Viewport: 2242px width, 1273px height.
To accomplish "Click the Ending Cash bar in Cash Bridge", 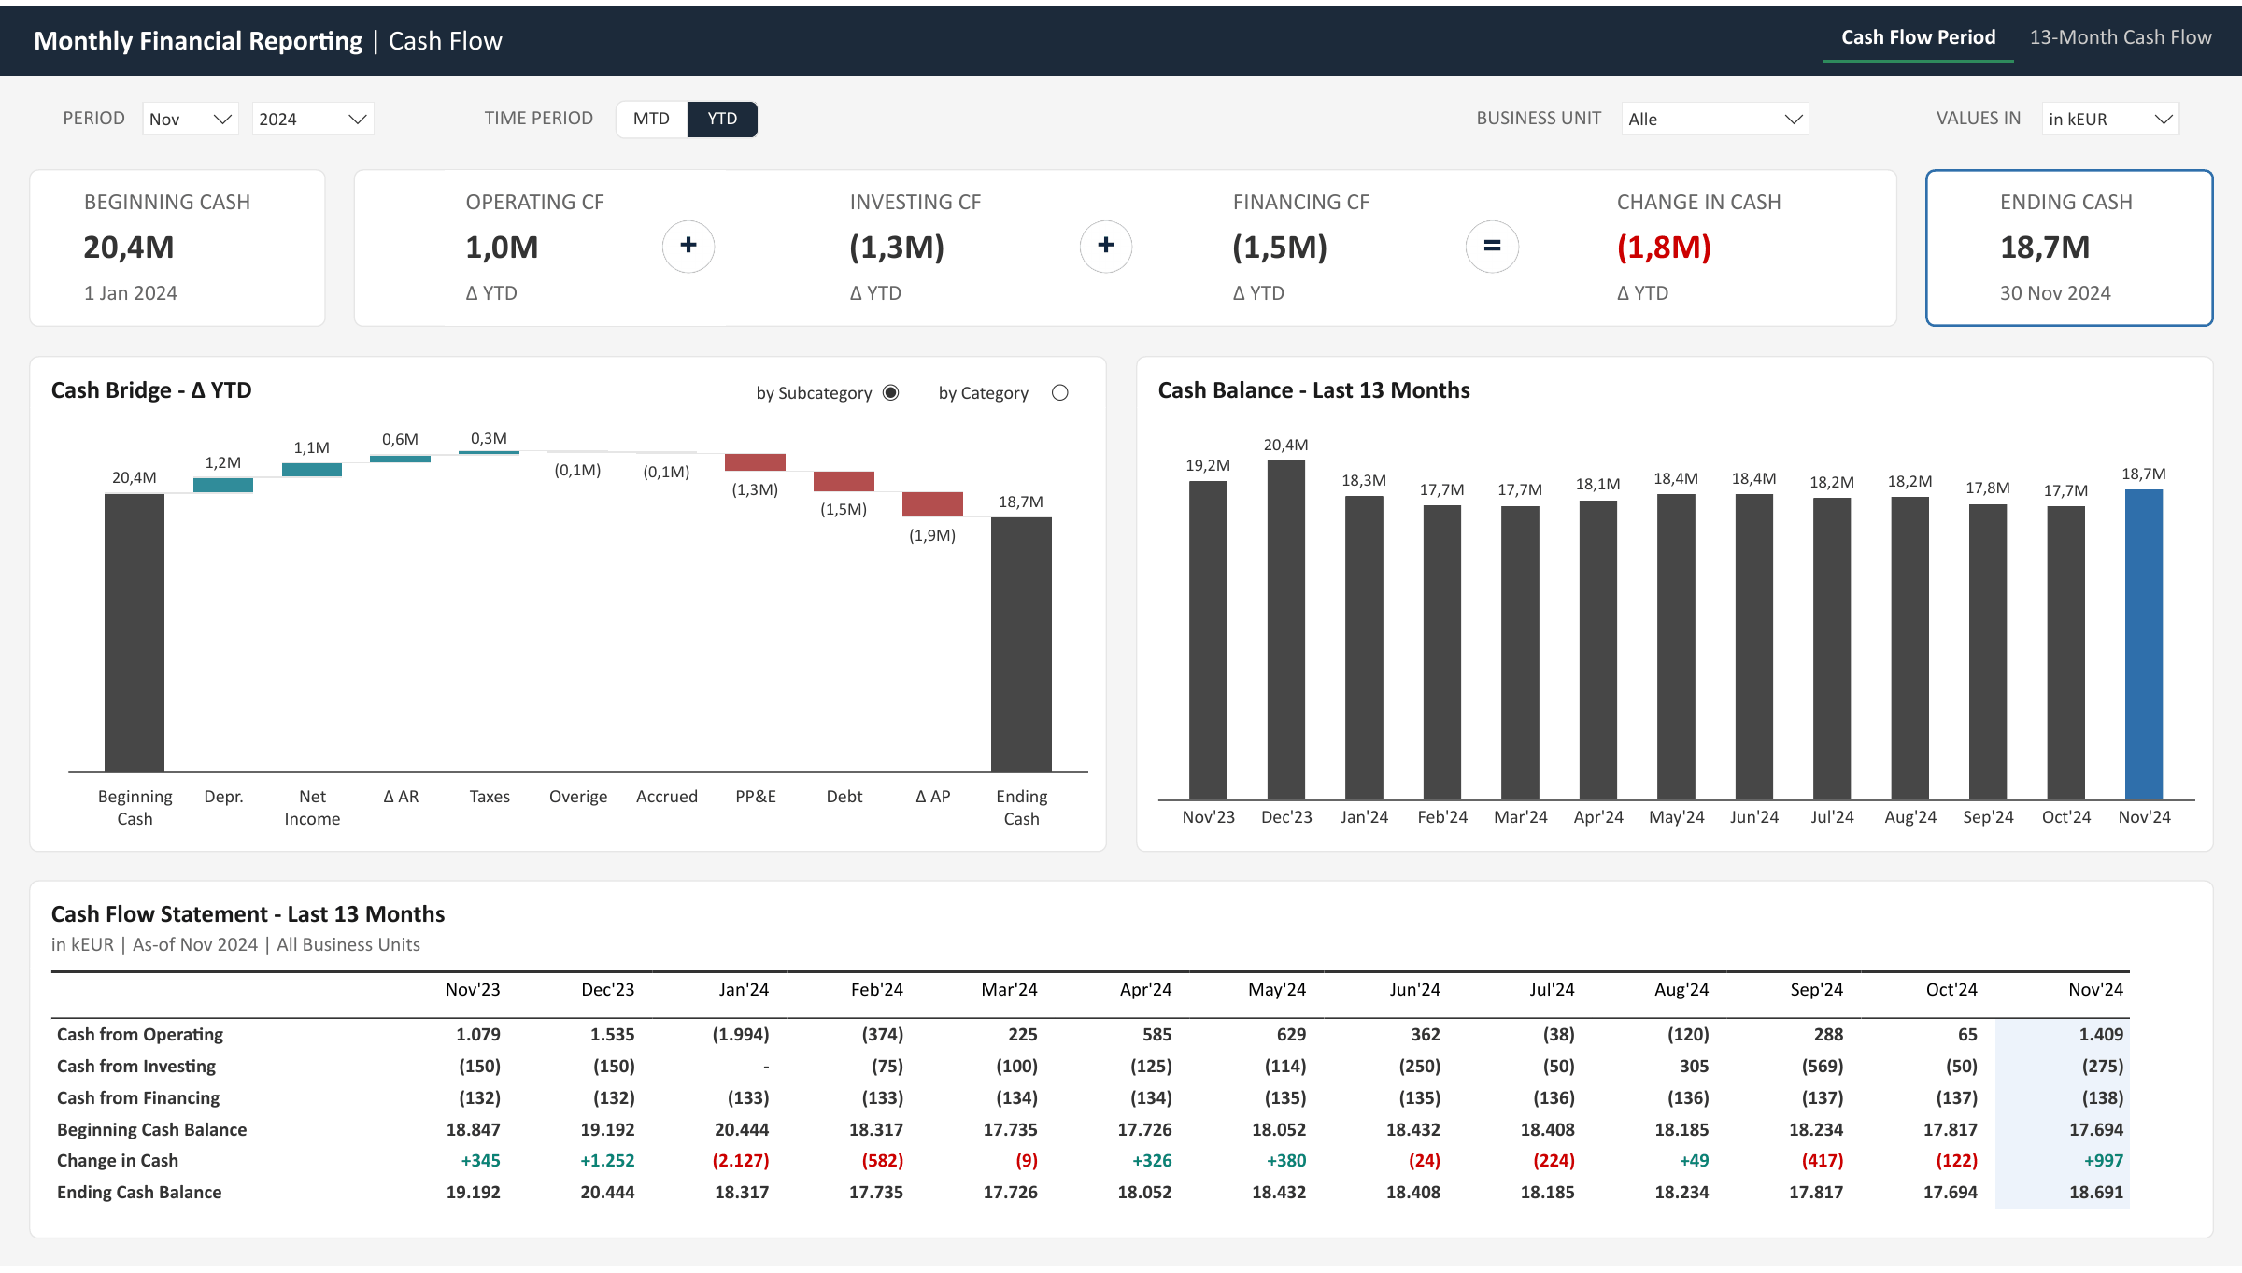I will [x=1021, y=644].
